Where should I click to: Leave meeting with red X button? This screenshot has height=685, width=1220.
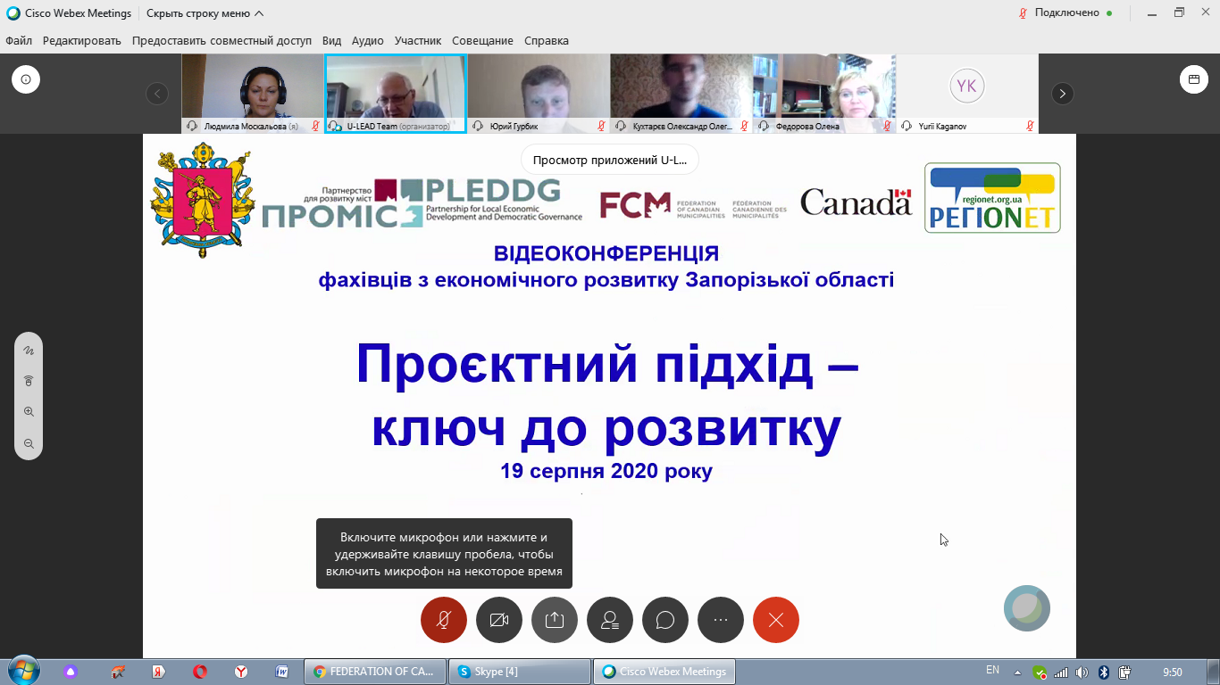pyautogui.click(x=776, y=620)
